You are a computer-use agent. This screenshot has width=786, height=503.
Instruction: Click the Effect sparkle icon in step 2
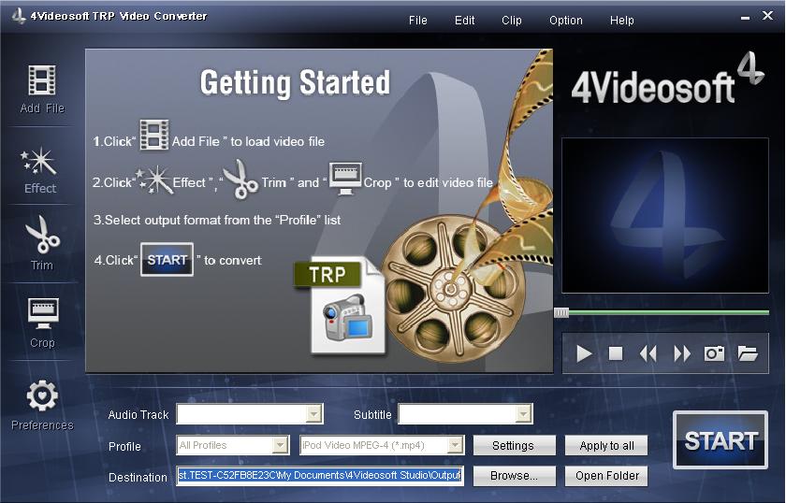click(x=153, y=180)
